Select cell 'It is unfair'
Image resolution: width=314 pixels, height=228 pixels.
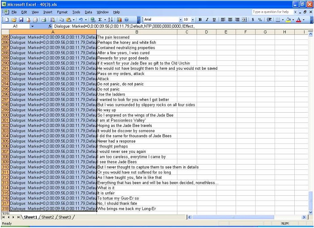[137, 193]
